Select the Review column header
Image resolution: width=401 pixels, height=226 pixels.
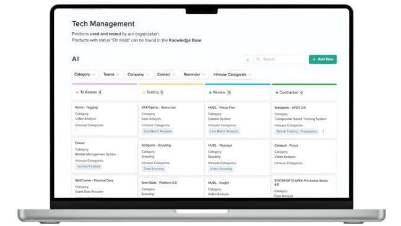pyautogui.click(x=238, y=92)
